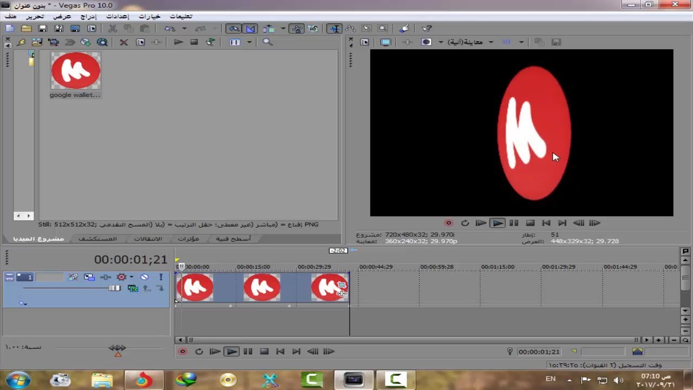Image resolution: width=693 pixels, height=390 pixels.
Task: Toggle Enable Snapping in the main toolbar
Action: tap(234, 29)
